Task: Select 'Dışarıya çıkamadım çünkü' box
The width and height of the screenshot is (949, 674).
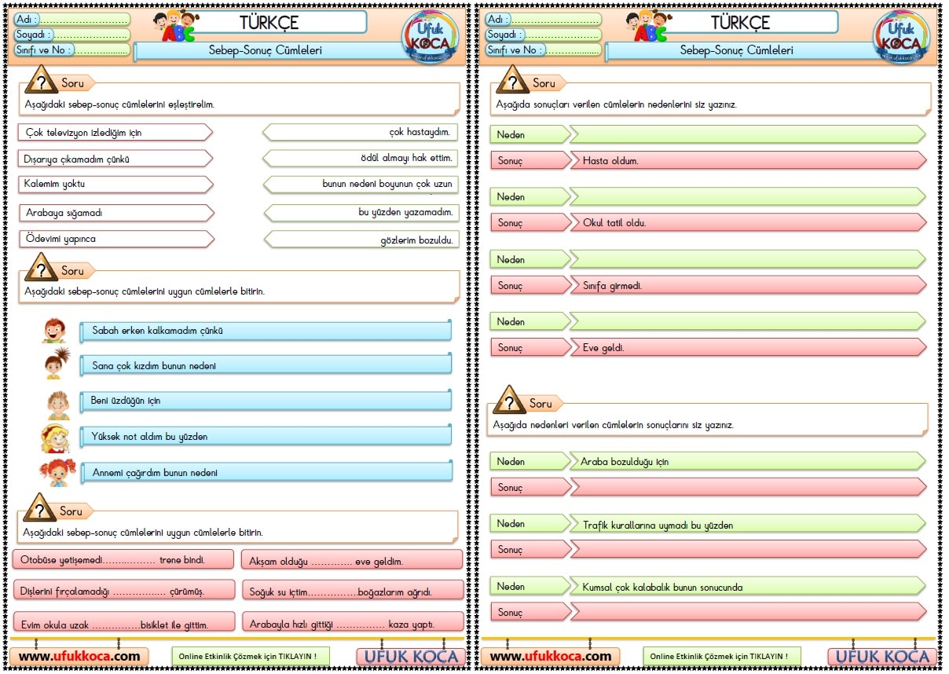Action: tap(115, 159)
